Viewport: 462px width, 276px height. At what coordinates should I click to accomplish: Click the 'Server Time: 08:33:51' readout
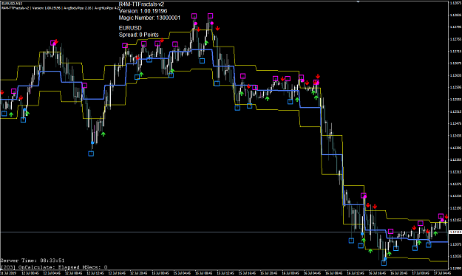coord(33,261)
